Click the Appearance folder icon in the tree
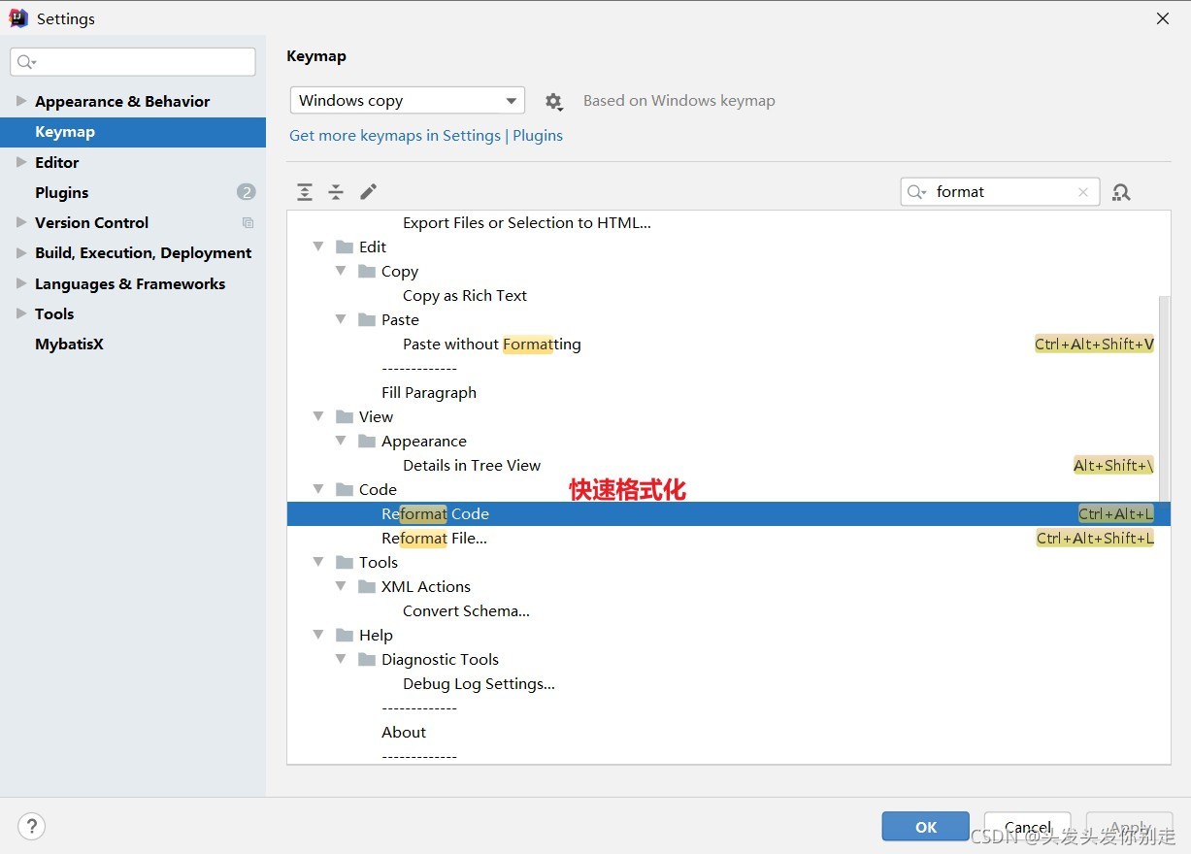Image resolution: width=1191 pixels, height=854 pixels. [367, 441]
